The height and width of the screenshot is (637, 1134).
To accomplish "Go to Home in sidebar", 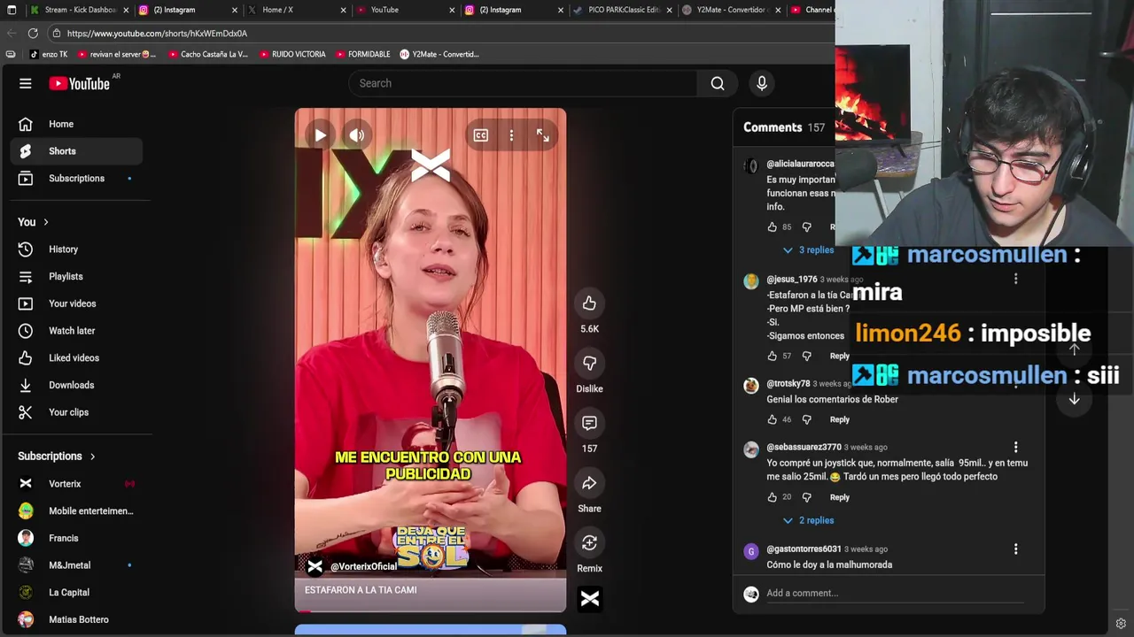I will tap(76, 124).
